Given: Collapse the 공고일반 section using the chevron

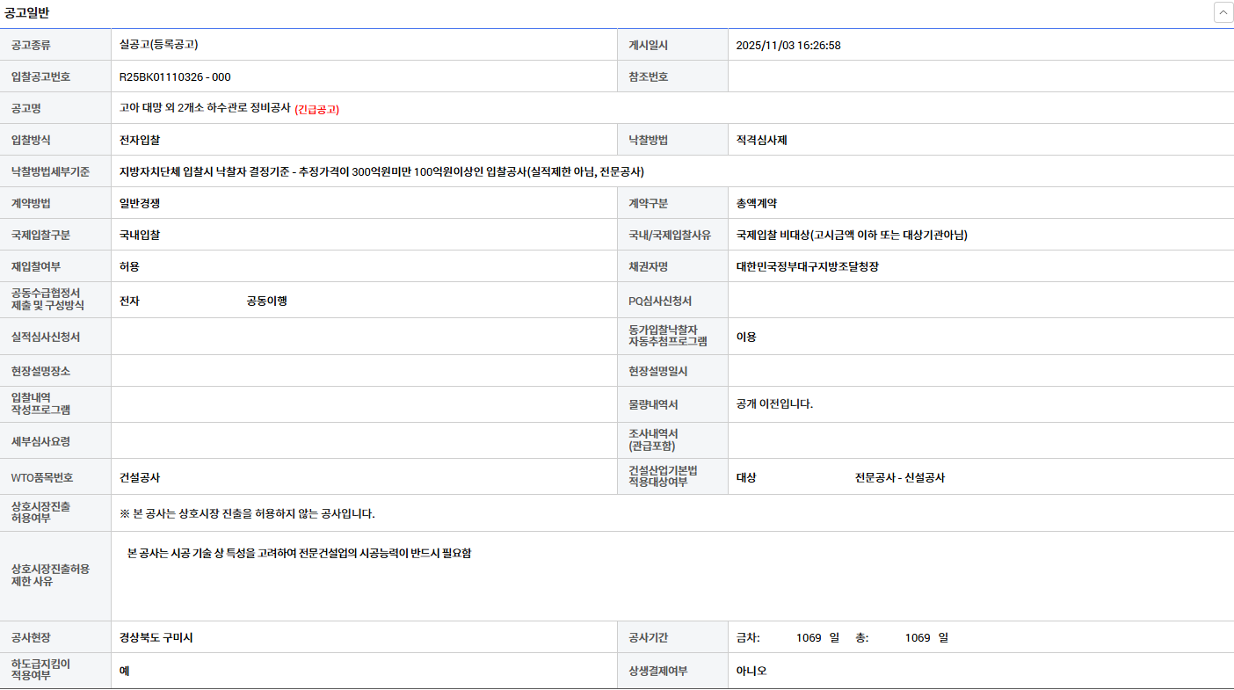Looking at the screenshot, I should (x=1223, y=12).
